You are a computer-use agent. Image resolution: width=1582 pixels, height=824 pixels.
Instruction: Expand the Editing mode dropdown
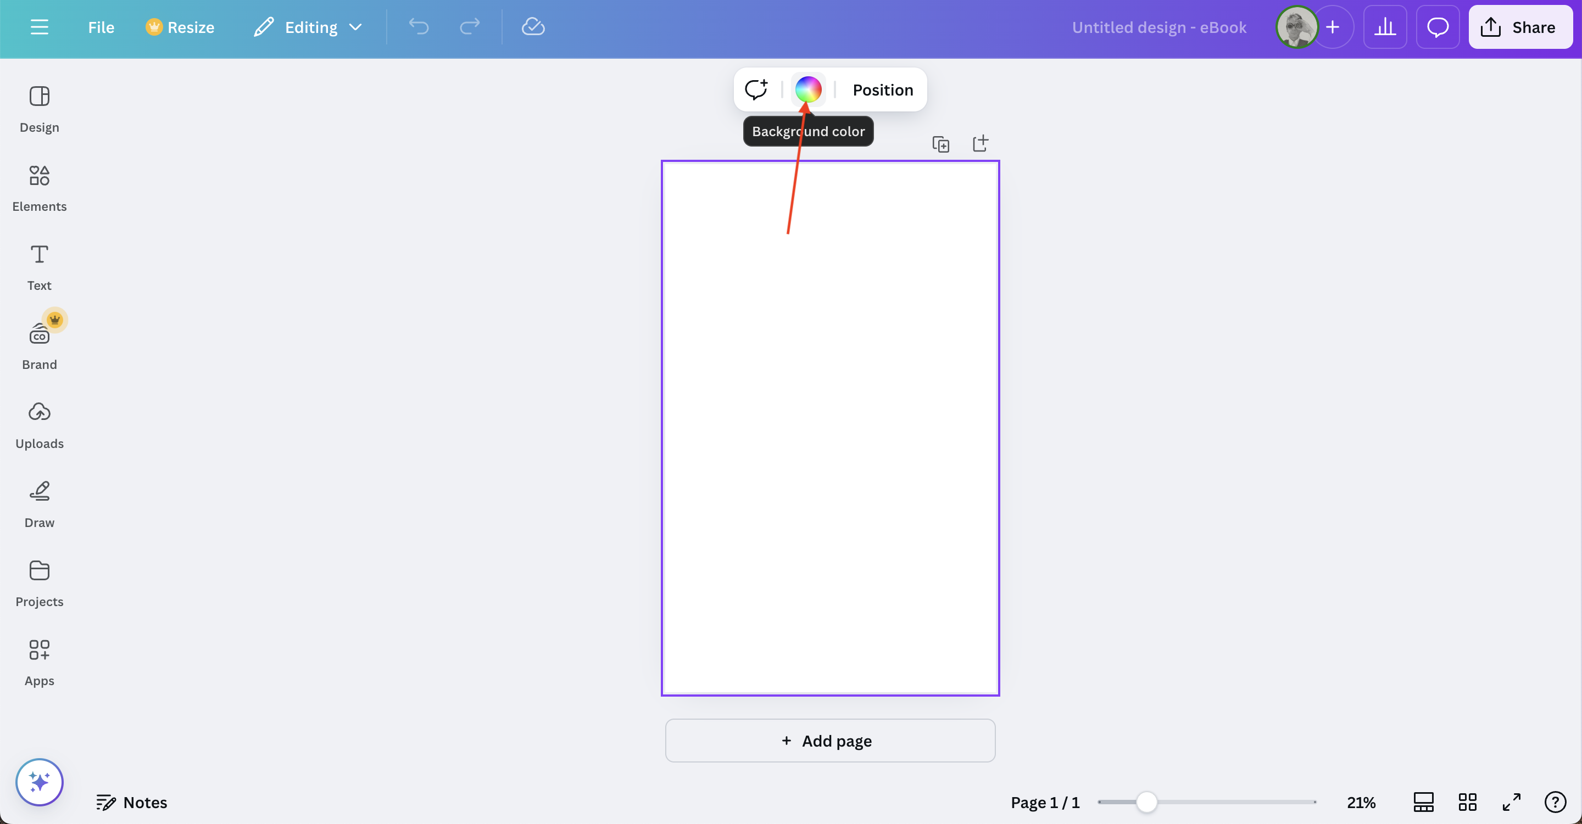(308, 27)
